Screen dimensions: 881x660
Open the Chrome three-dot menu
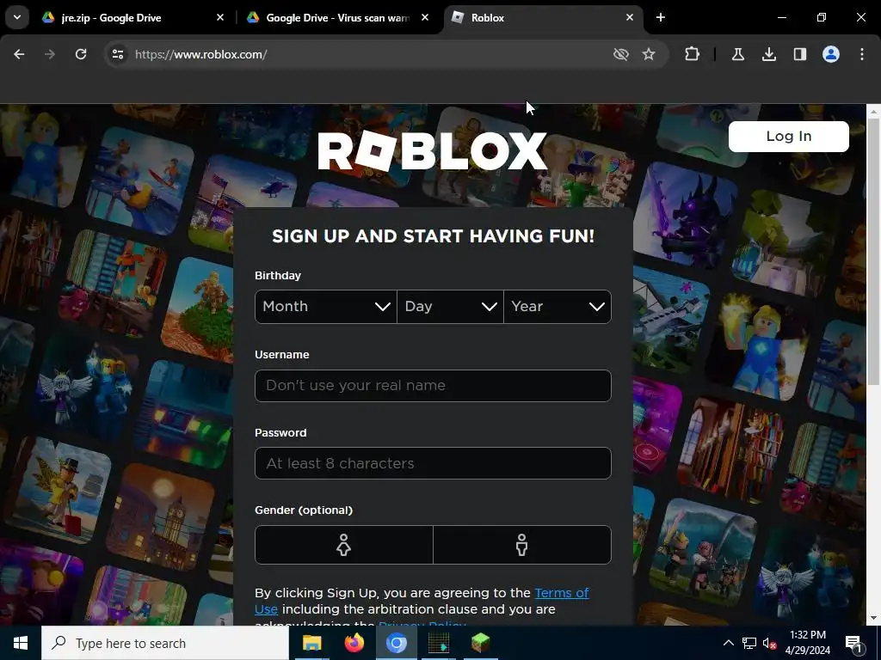pyautogui.click(x=862, y=54)
